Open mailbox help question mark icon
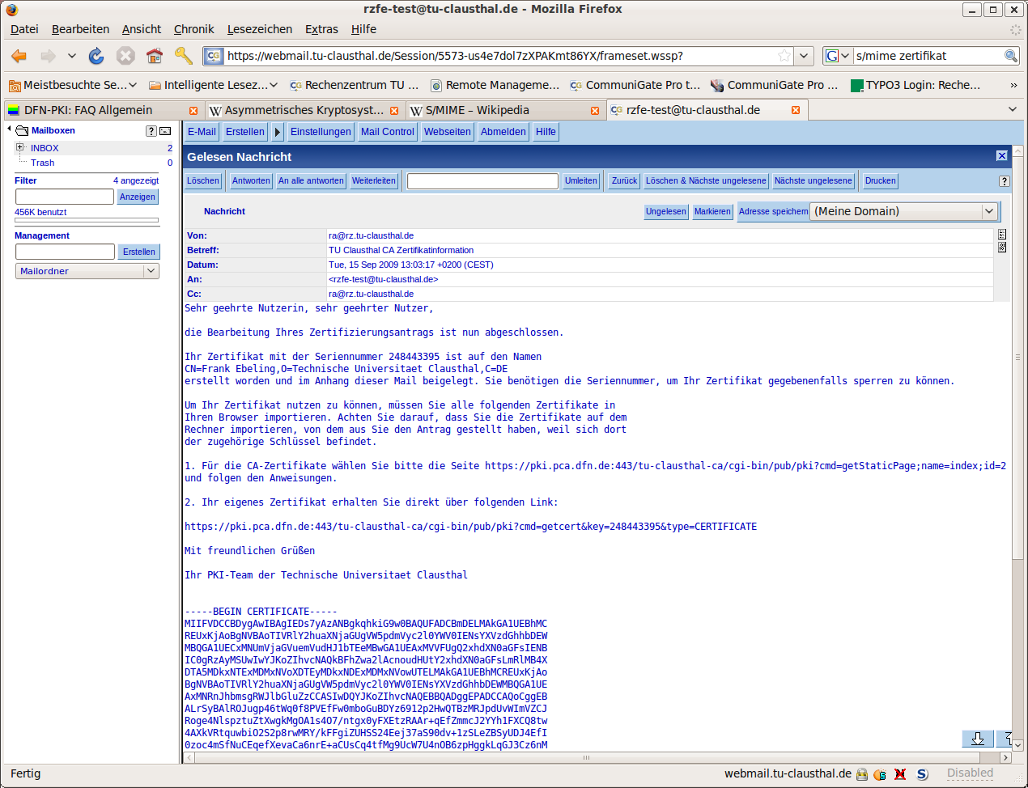This screenshot has width=1028, height=788. tap(151, 131)
